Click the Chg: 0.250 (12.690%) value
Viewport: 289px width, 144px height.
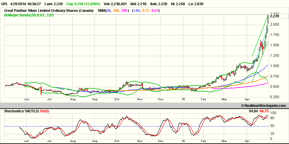point(83,4)
